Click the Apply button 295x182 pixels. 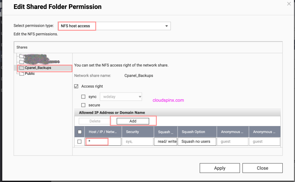220,168
